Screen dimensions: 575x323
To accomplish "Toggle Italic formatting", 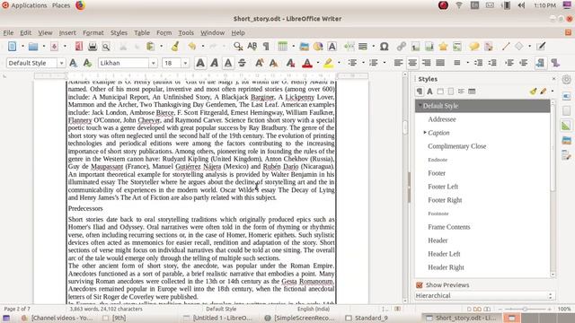I will [x=214, y=63].
